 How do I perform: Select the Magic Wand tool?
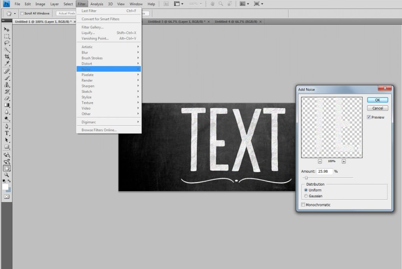click(7, 50)
